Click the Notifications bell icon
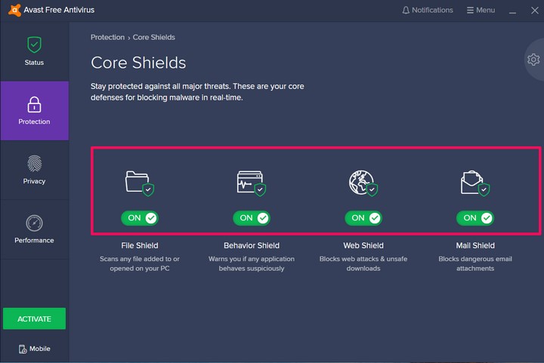The width and height of the screenshot is (544, 363). click(406, 10)
